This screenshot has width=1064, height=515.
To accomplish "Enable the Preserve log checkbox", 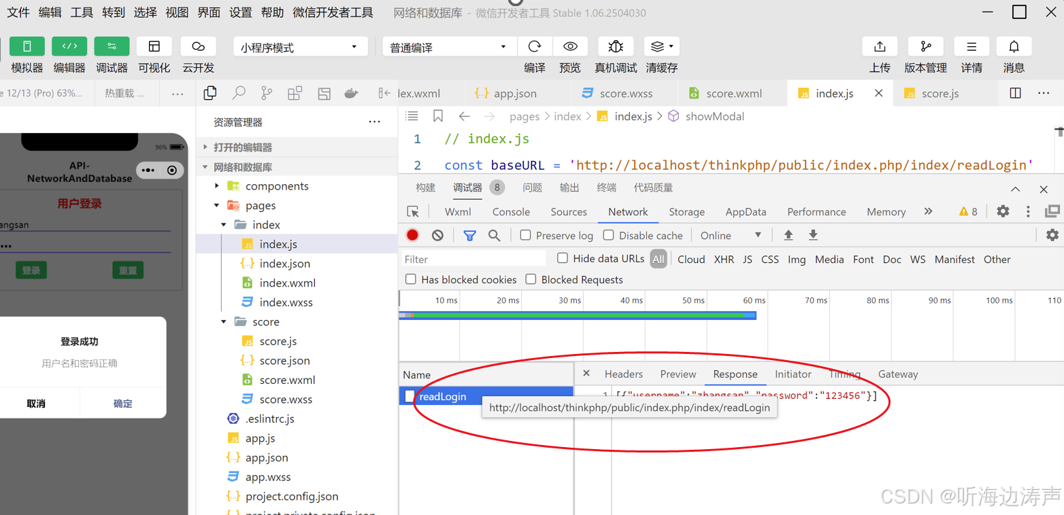I will (525, 235).
